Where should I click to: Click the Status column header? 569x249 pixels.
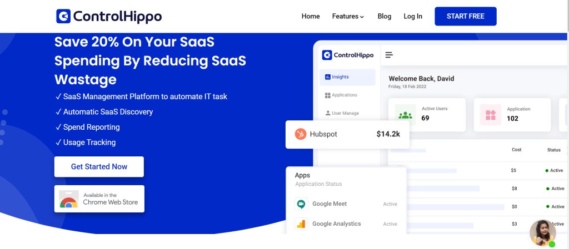click(x=554, y=150)
